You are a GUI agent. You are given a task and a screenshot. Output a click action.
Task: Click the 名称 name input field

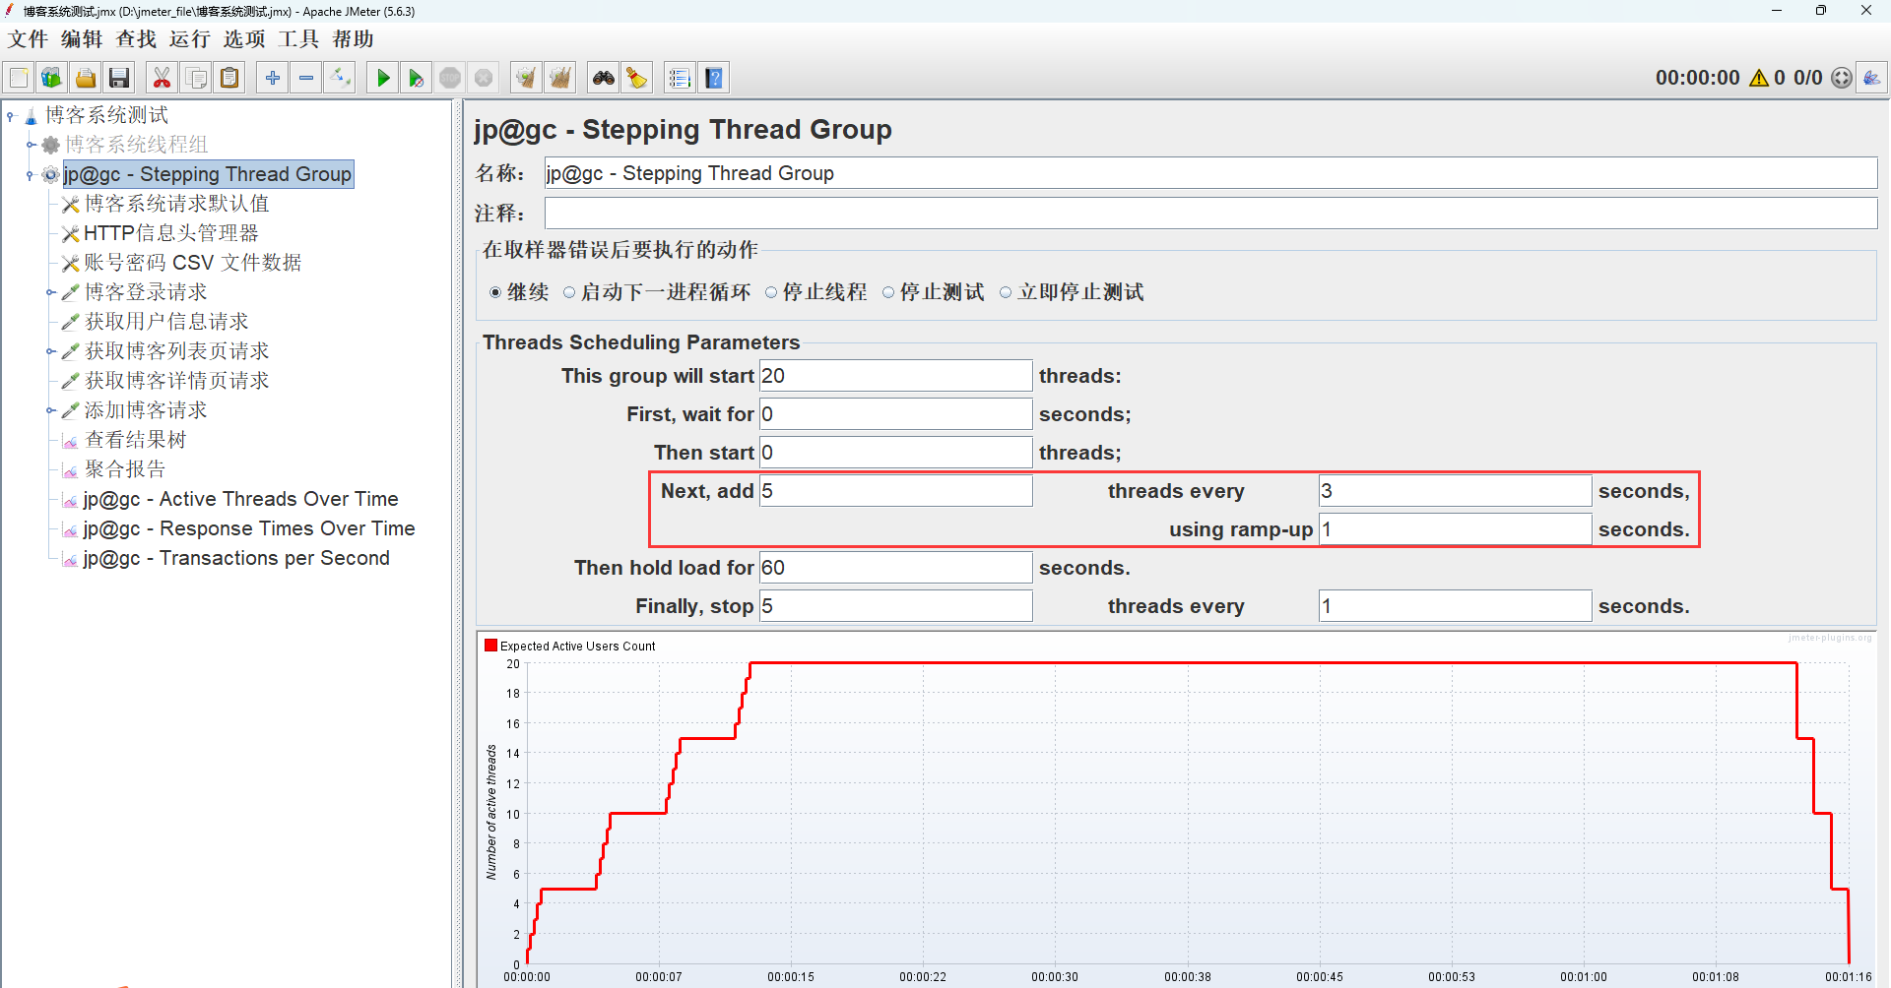[1210, 173]
